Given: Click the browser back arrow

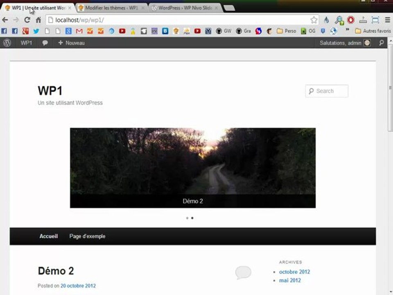Looking at the screenshot, I should click(x=5, y=20).
